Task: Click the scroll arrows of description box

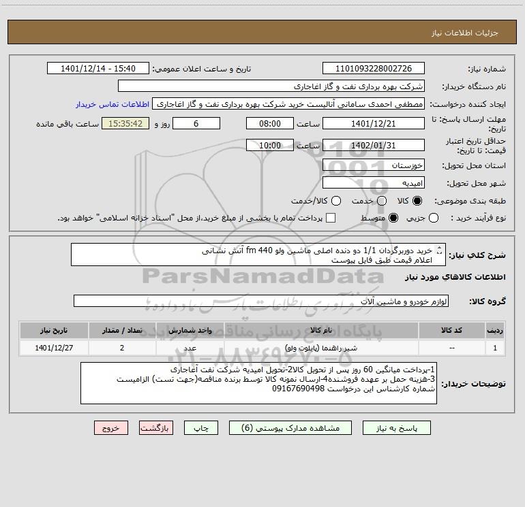Action: click(x=440, y=250)
